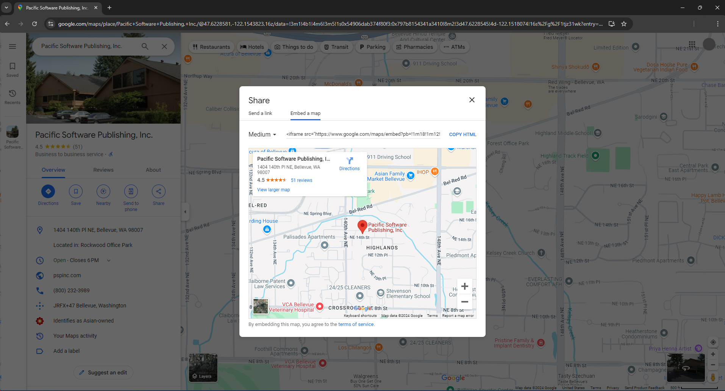The width and height of the screenshot is (725, 391).
Task: Open the terms of service link
Action: click(356, 324)
